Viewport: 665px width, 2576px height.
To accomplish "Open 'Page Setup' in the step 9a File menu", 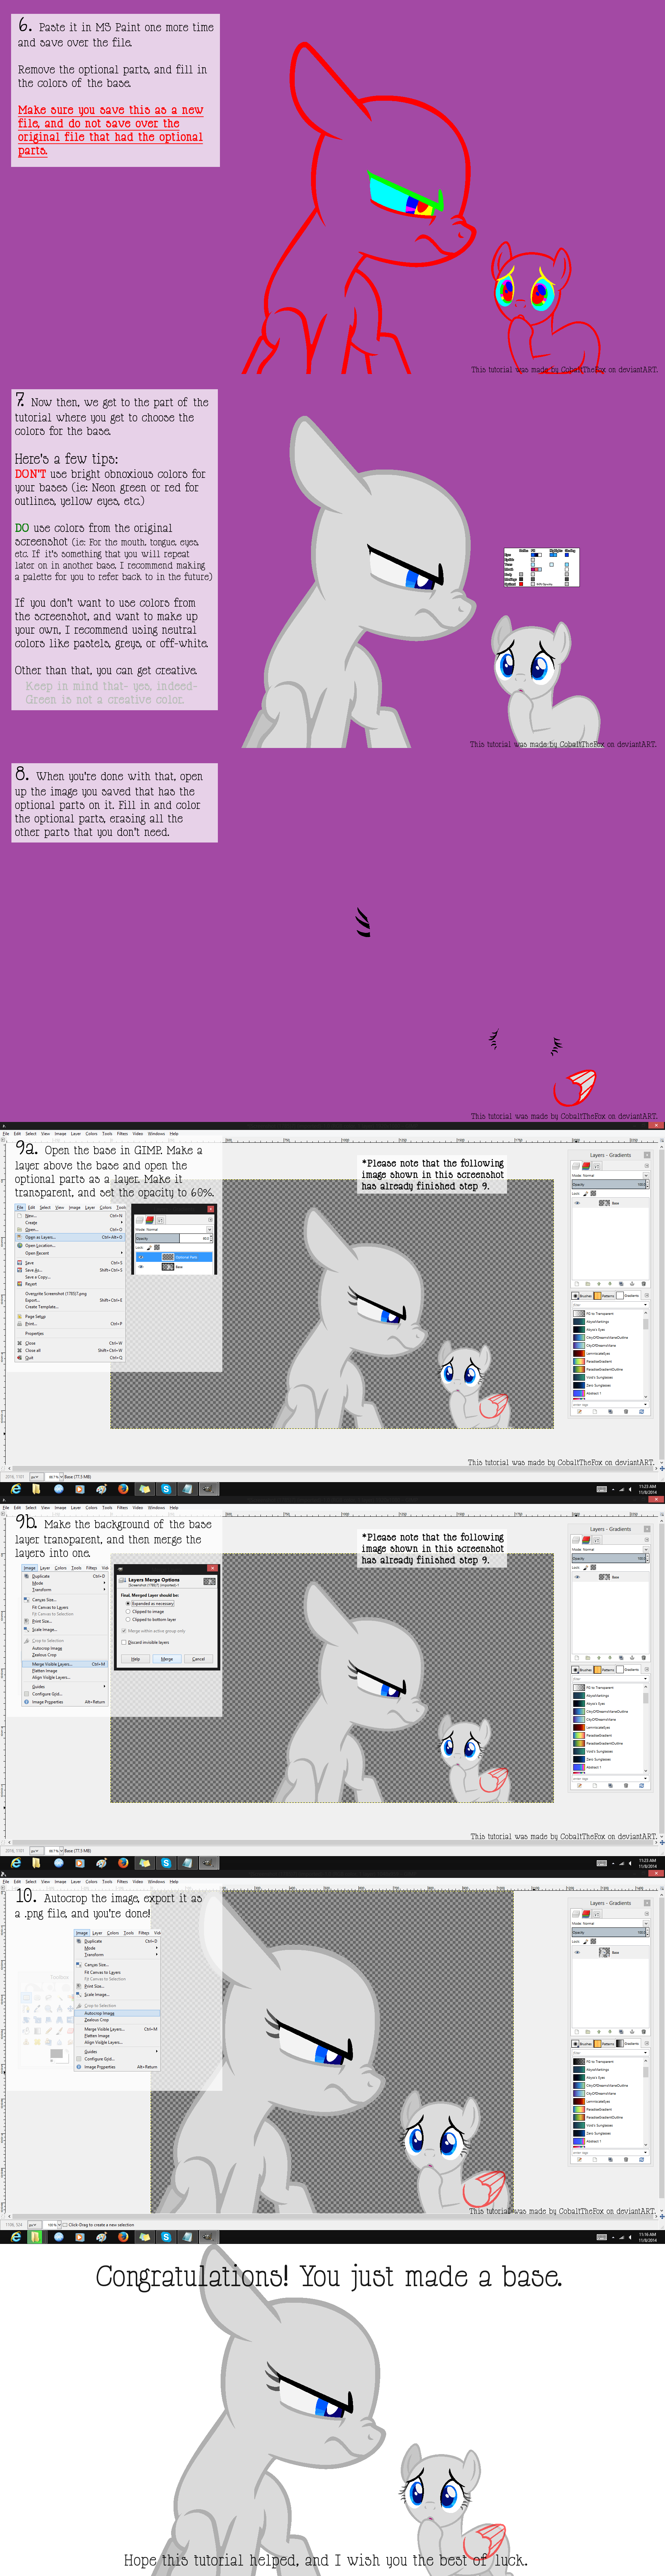I will (x=70, y=1317).
